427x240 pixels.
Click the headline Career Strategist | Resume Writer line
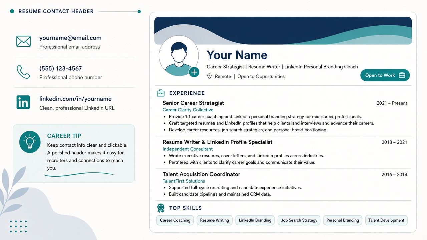(282, 67)
